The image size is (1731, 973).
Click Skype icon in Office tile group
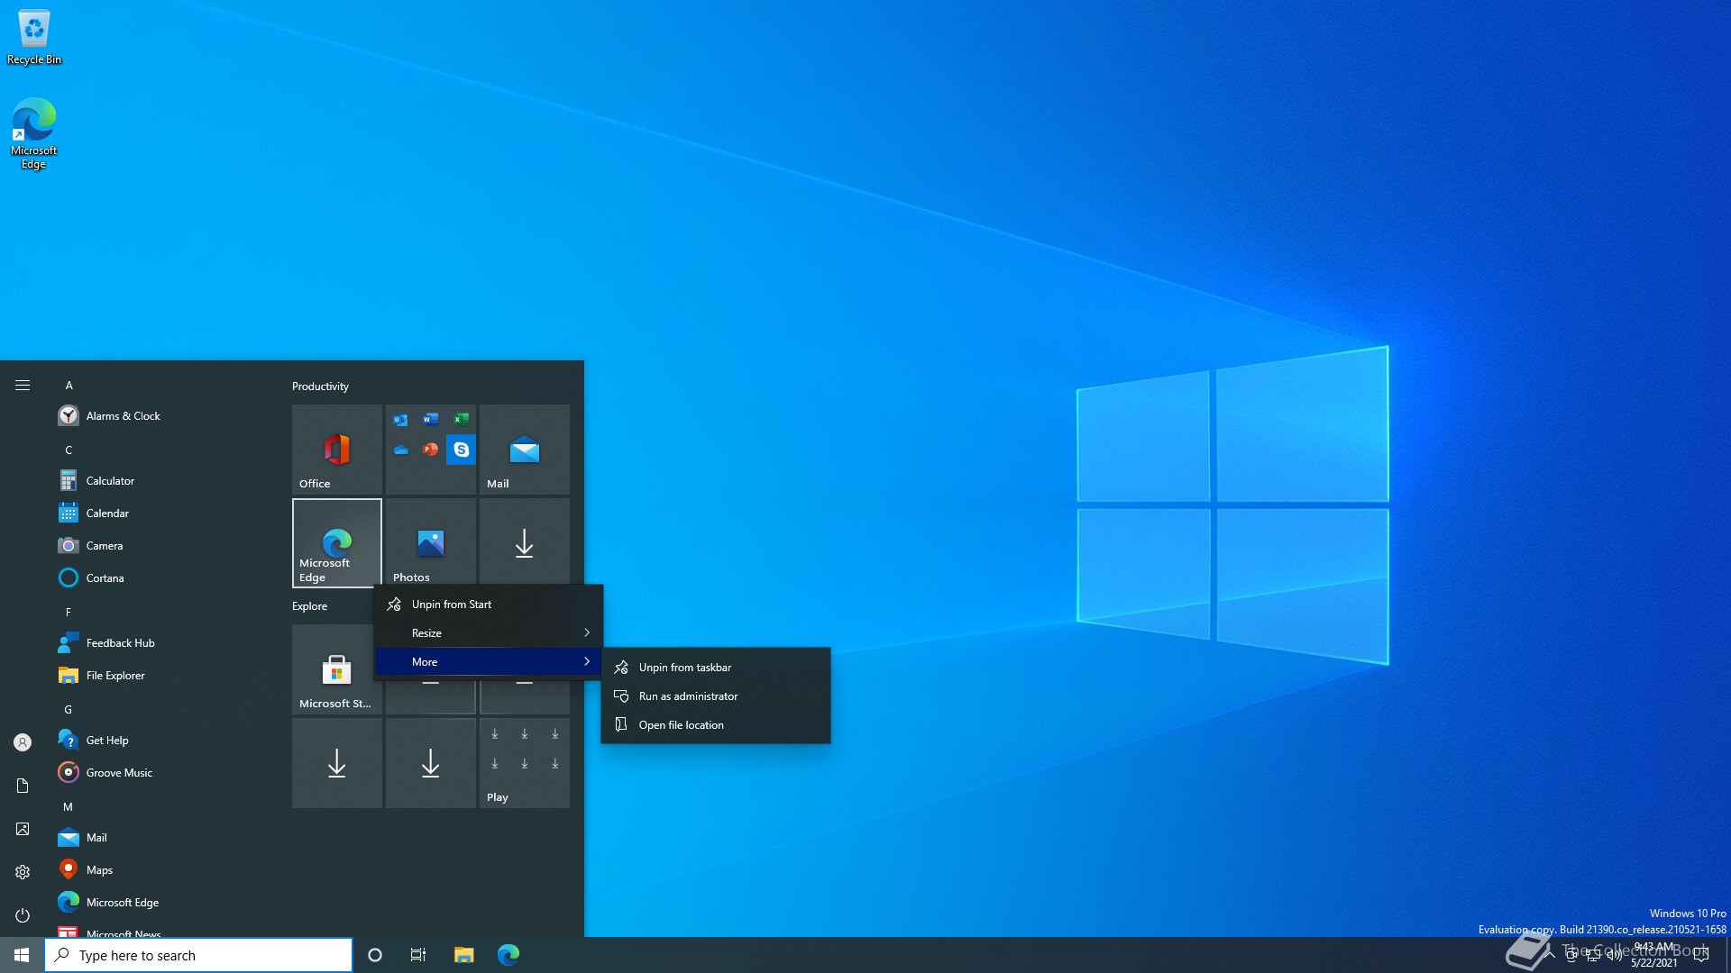[x=461, y=450]
